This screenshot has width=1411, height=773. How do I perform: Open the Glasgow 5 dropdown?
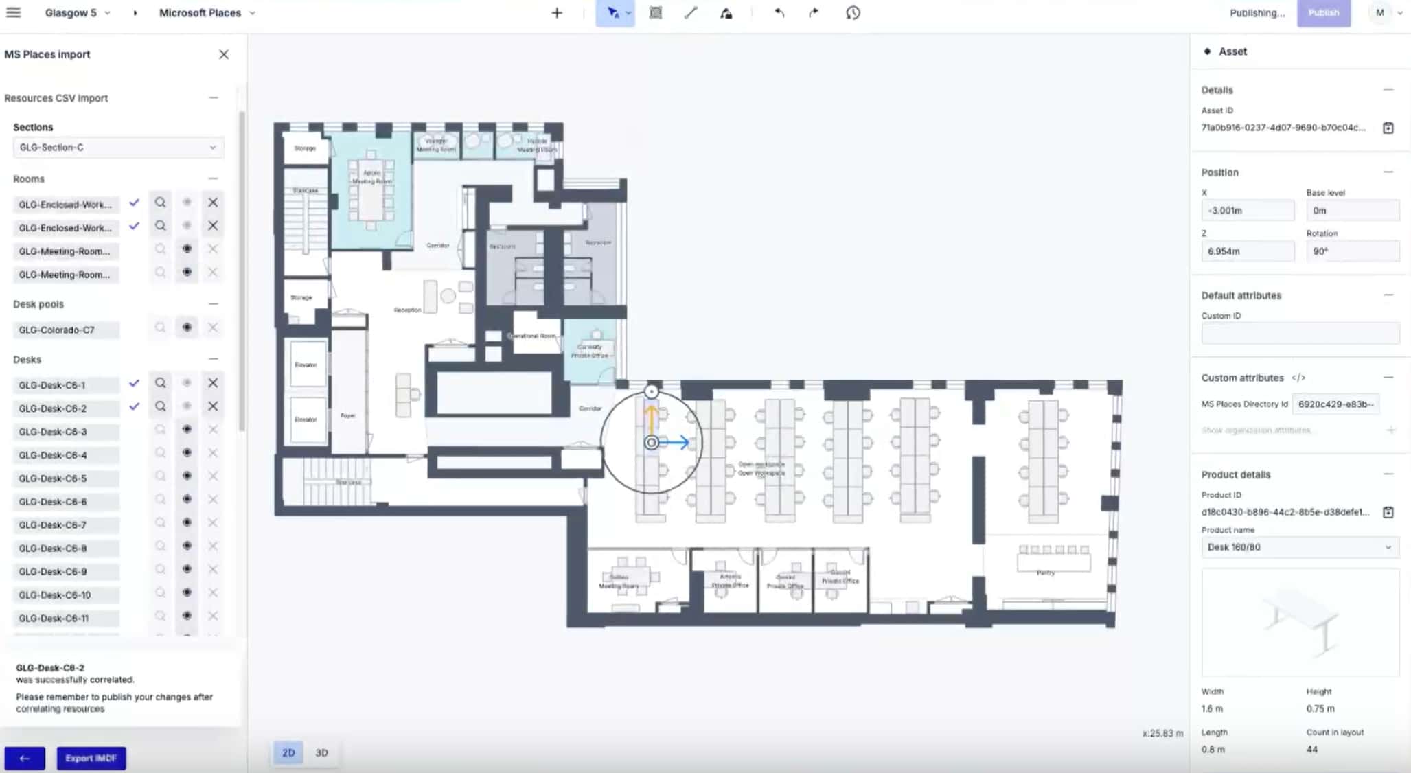point(77,13)
